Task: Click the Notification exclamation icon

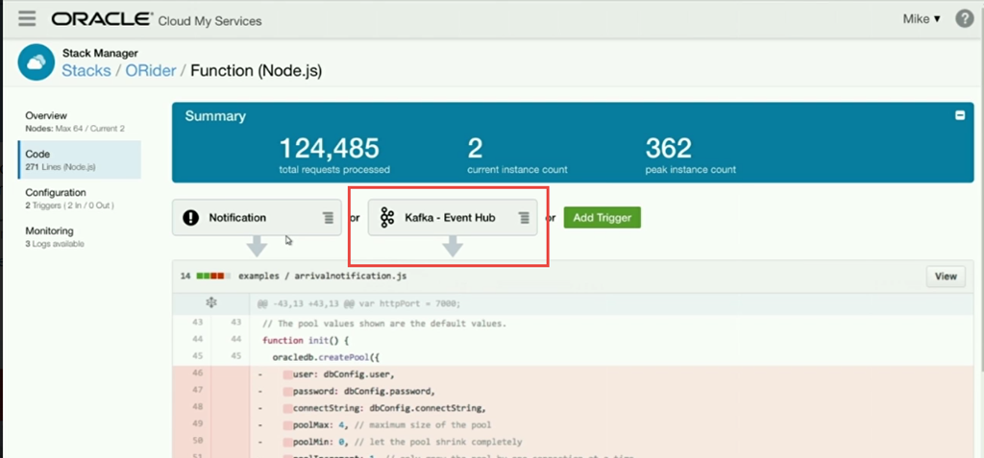Action: (191, 218)
